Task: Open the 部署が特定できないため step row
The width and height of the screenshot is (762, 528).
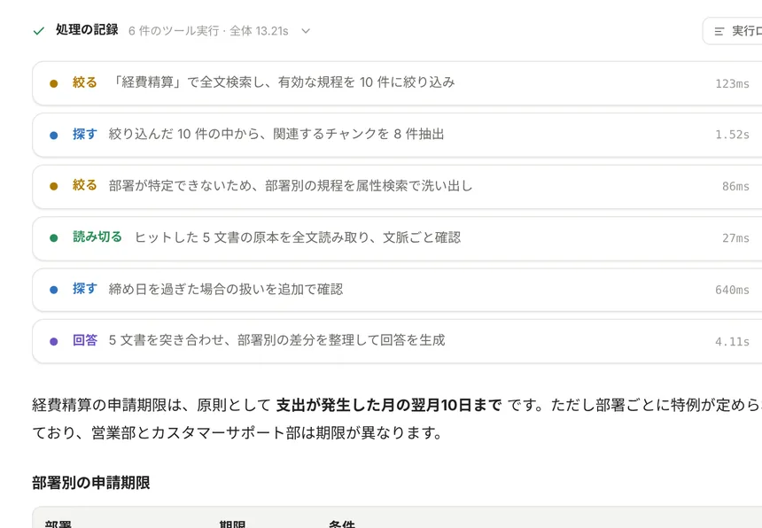Action: 397,187
